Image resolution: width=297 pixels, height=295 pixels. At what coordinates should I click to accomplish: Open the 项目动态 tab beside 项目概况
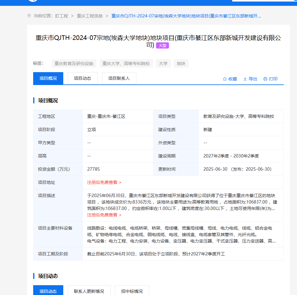[82, 78]
